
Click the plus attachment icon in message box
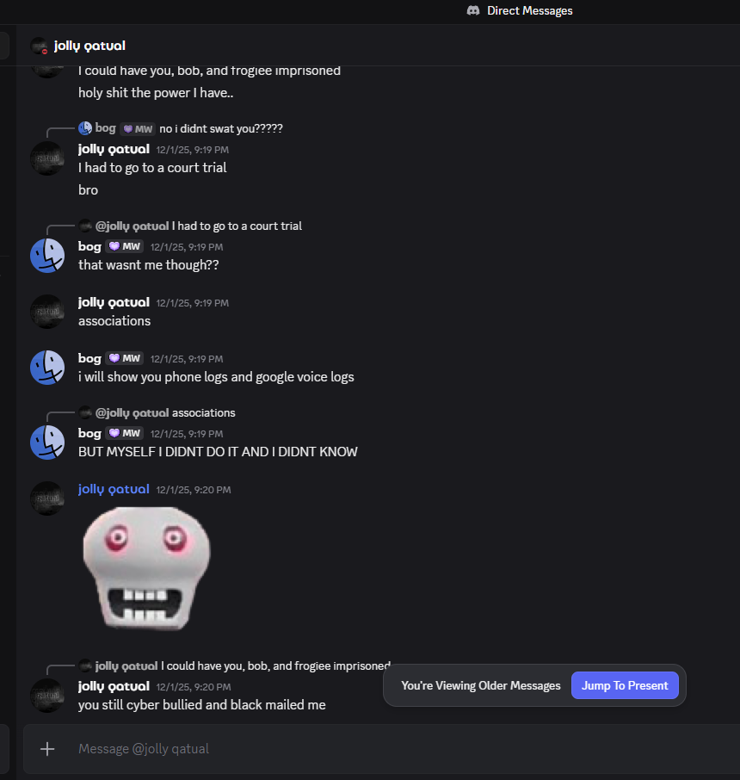[47, 749]
